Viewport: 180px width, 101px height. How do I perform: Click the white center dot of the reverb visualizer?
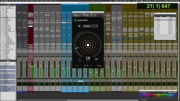pyautogui.click(x=88, y=45)
